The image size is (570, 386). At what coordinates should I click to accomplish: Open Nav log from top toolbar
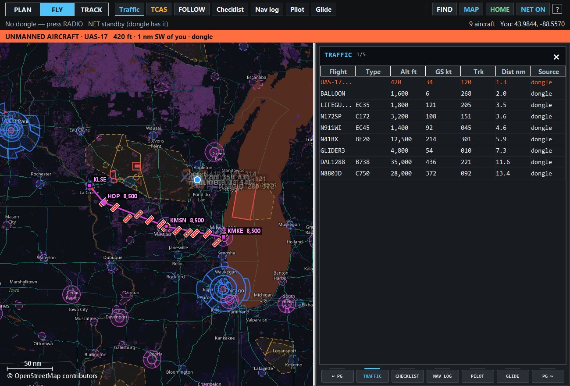tap(267, 9)
